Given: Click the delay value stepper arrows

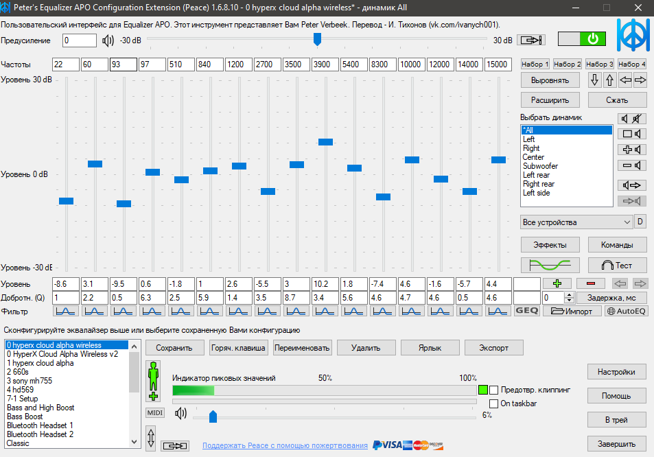Looking at the screenshot, I should [x=569, y=297].
